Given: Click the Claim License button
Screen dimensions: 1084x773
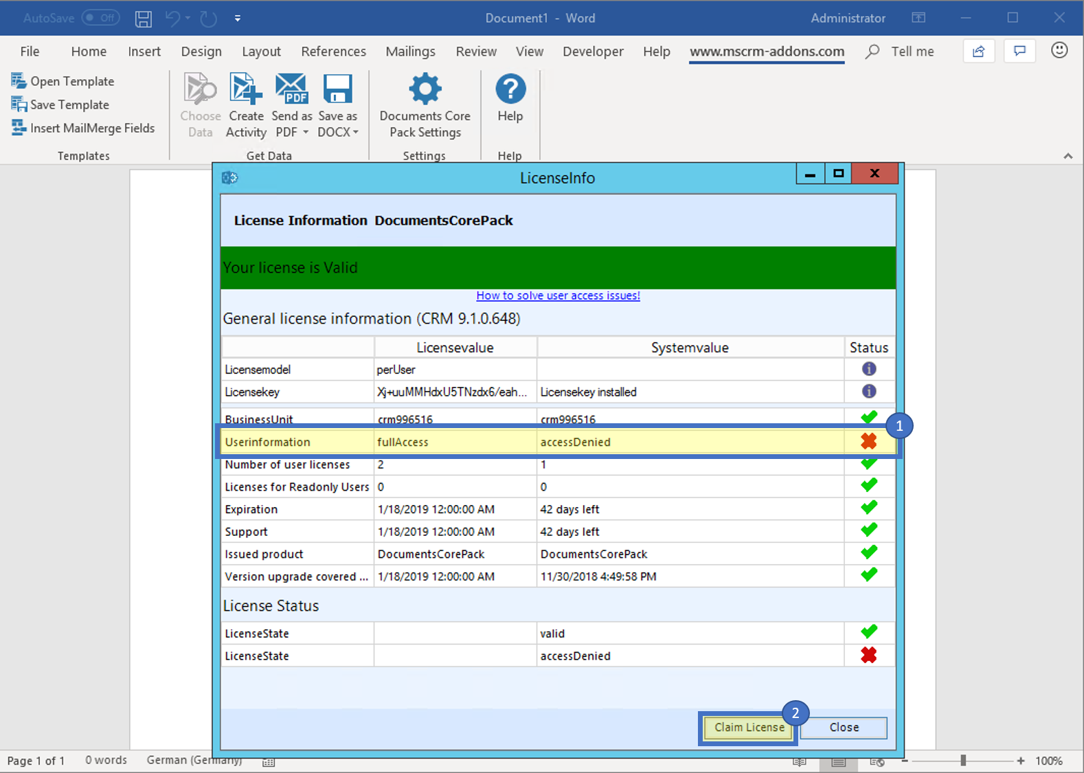Looking at the screenshot, I should point(749,727).
